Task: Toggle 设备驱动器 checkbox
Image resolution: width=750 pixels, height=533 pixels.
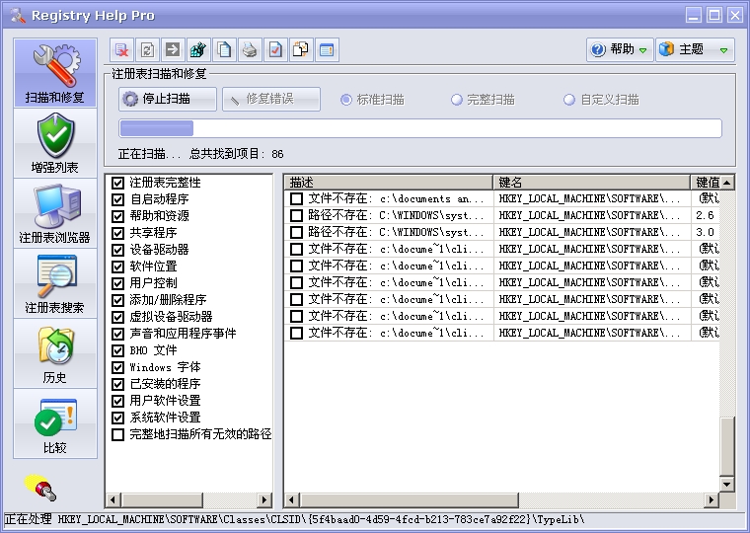Action: click(117, 250)
